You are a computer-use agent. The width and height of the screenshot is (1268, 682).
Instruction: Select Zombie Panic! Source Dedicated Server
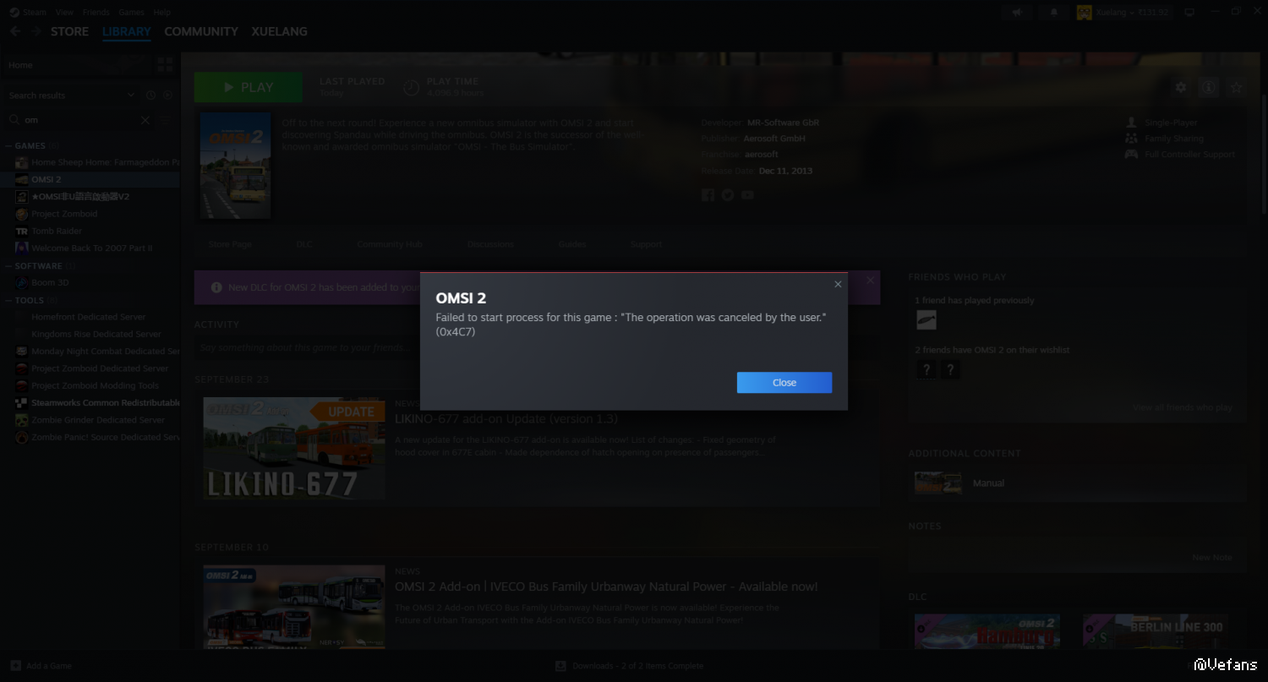[x=97, y=437]
